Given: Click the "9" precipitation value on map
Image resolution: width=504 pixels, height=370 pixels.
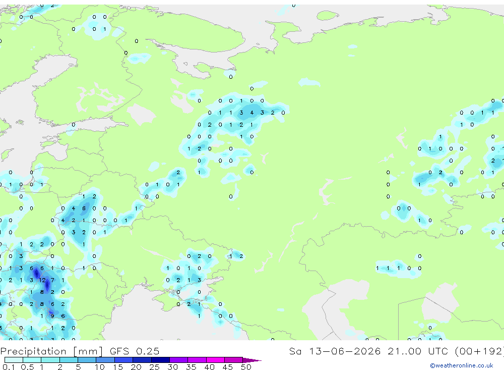Looking at the screenshot, I should pos(52,316).
